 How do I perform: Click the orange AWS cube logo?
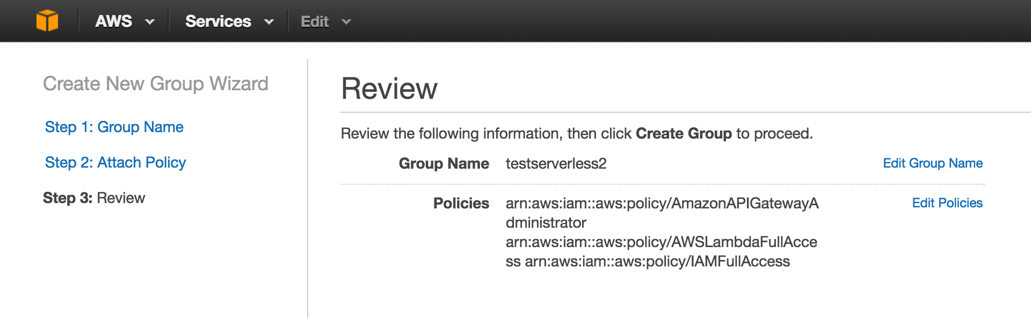47,21
